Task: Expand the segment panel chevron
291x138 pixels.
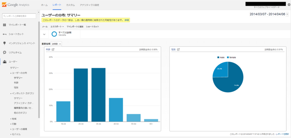Action: point(44,34)
